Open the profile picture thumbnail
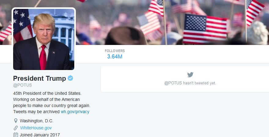The height and width of the screenshot is (137, 269). tap(44, 39)
